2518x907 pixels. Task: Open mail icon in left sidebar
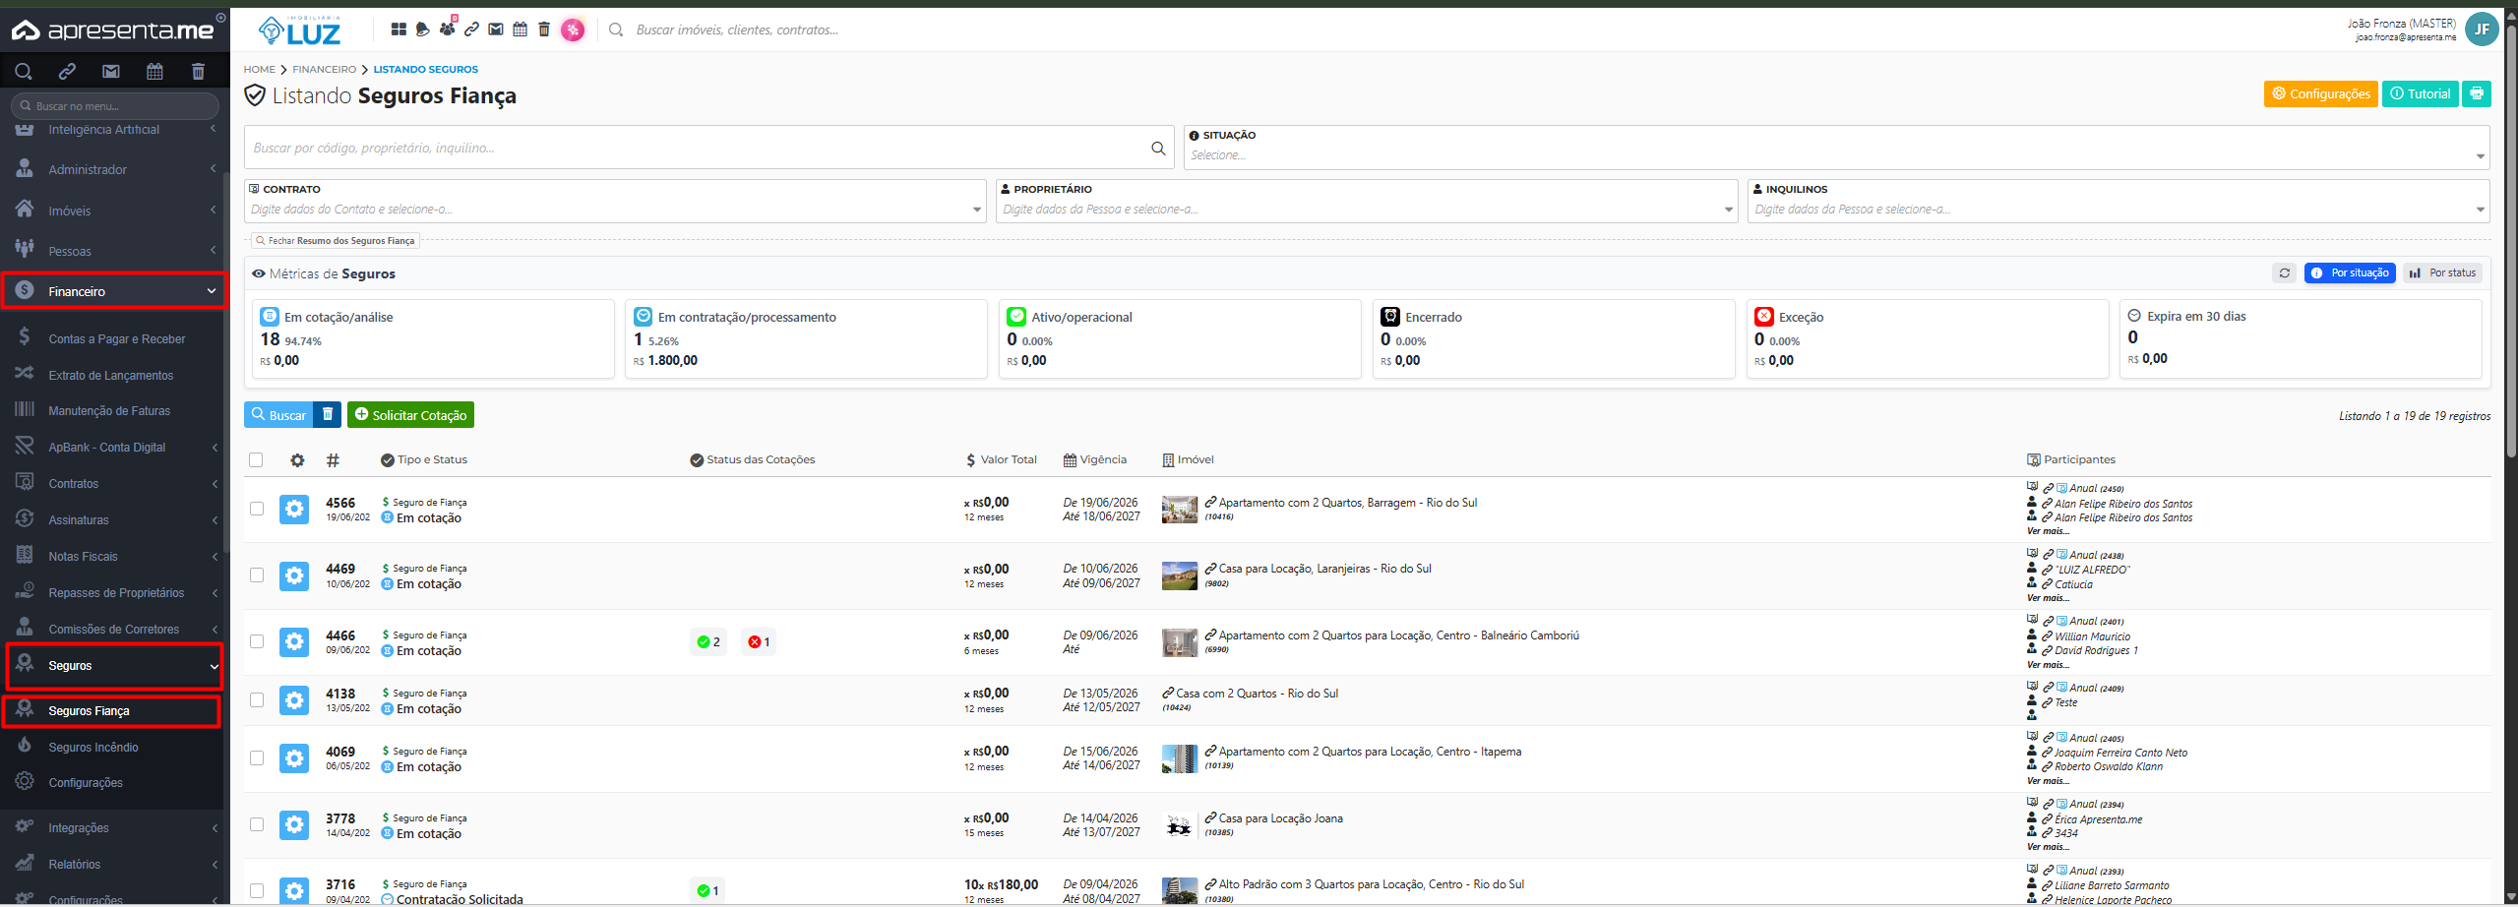(x=111, y=71)
